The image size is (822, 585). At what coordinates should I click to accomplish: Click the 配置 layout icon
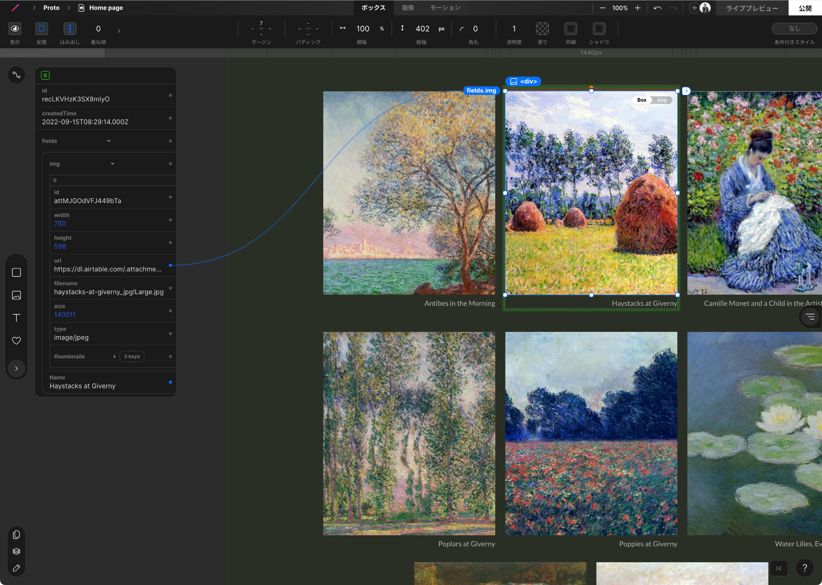click(41, 28)
